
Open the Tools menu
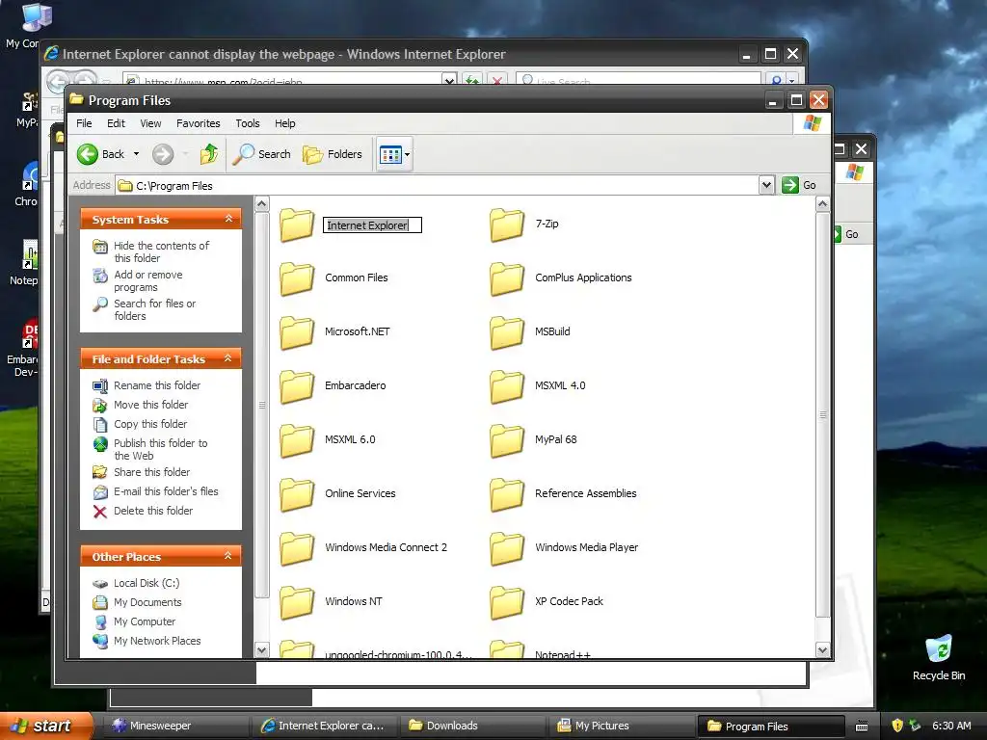(x=248, y=123)
